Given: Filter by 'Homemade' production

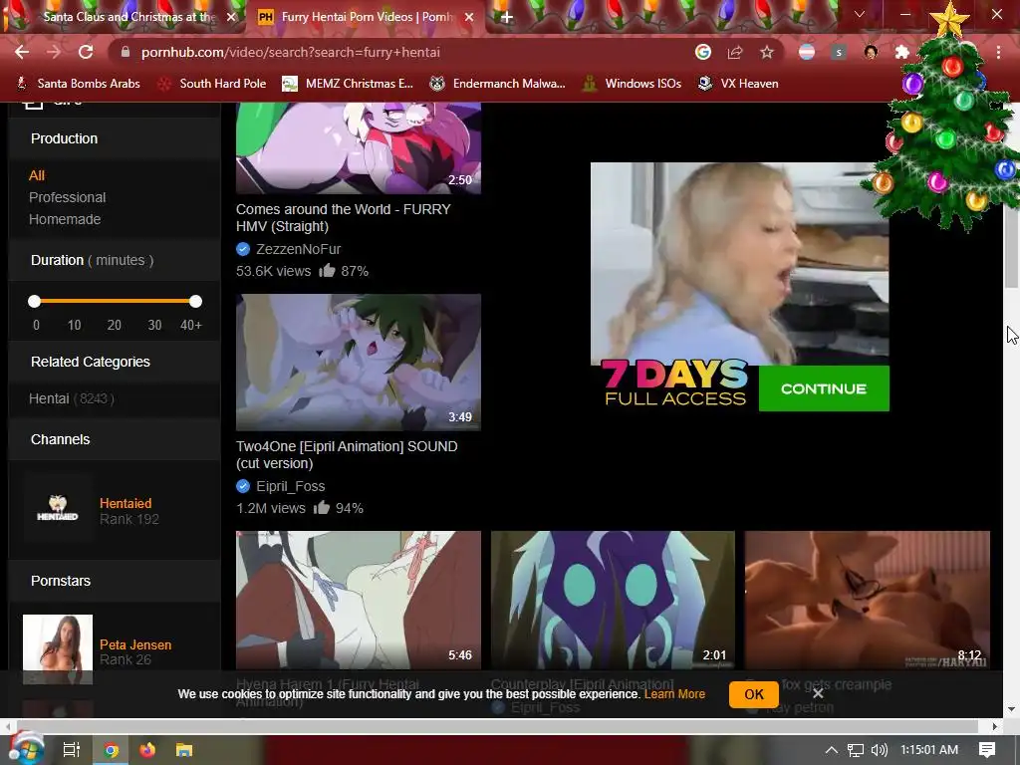Looking at the screenshot, I should [x=65, y=219].
